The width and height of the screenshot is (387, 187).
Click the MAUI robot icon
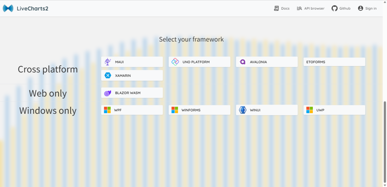click(107, 62)
